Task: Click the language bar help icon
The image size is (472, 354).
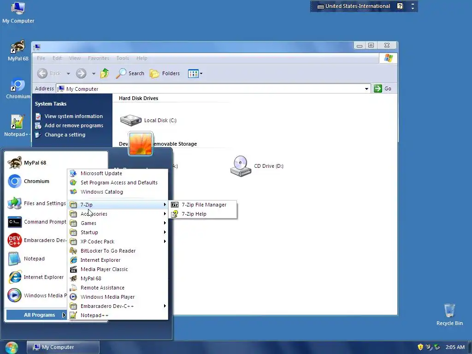Action: tap(400, 6)
